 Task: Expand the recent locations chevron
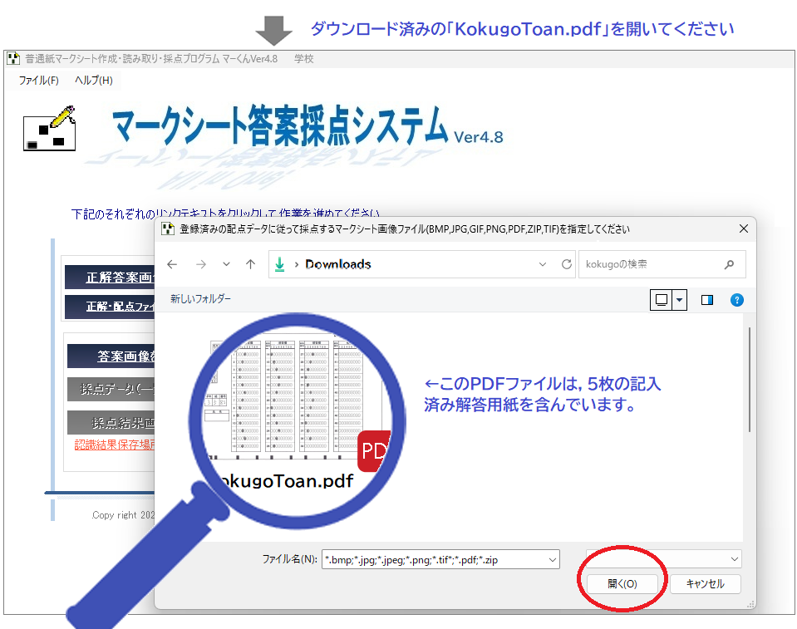coord(226,264)
